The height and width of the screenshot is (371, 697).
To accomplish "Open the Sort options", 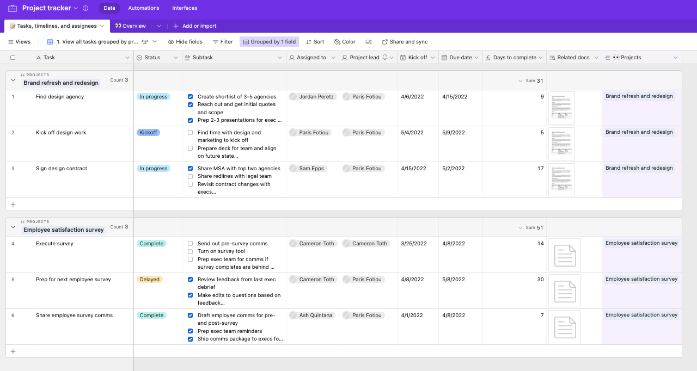I will tap(315, 42).
